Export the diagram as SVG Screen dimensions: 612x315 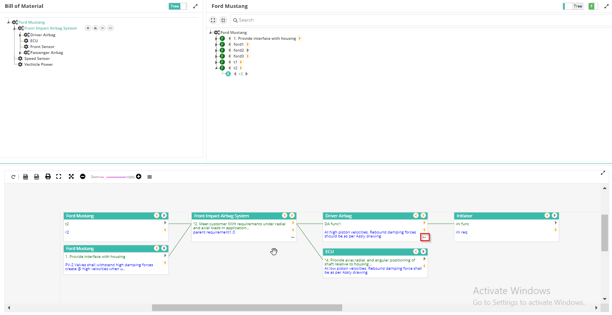click(x=26, y=177)
